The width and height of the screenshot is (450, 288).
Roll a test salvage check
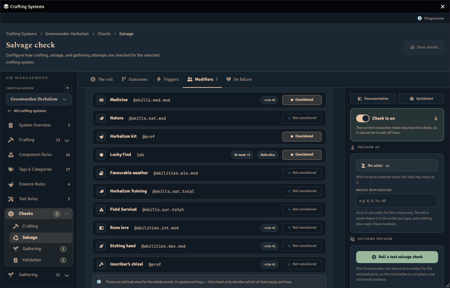click(x=397, y=257)
